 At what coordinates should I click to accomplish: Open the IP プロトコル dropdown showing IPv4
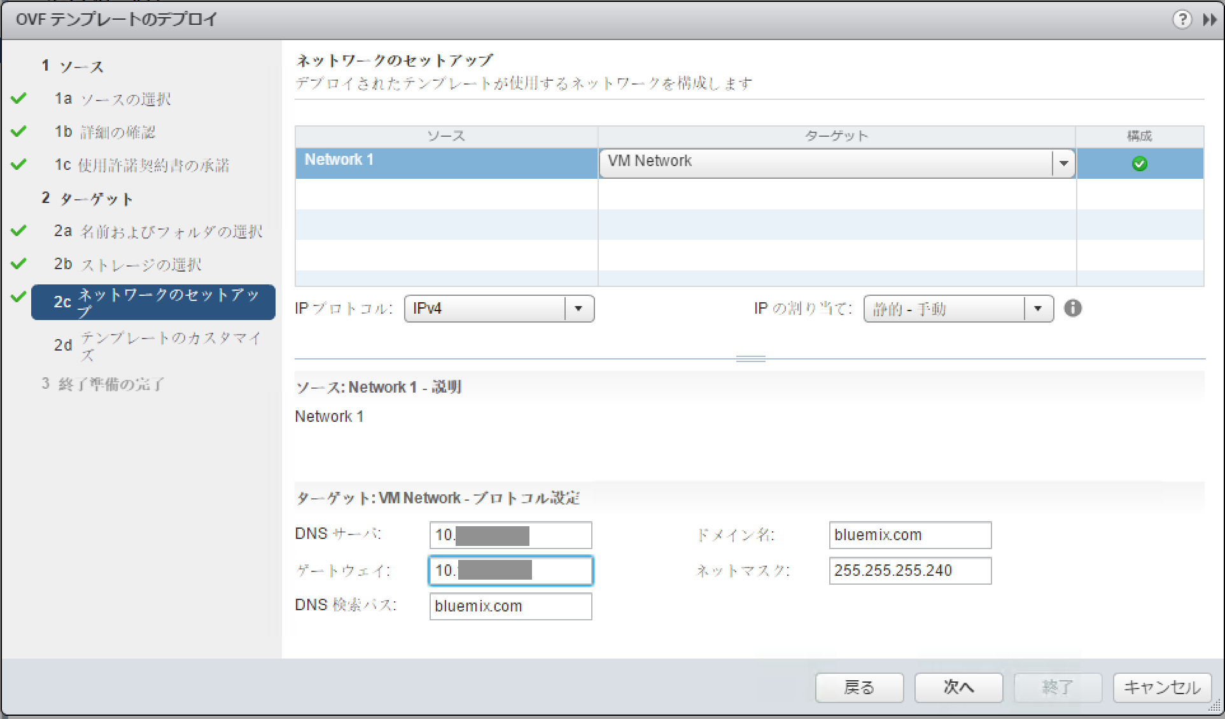[x=578, y=309]
